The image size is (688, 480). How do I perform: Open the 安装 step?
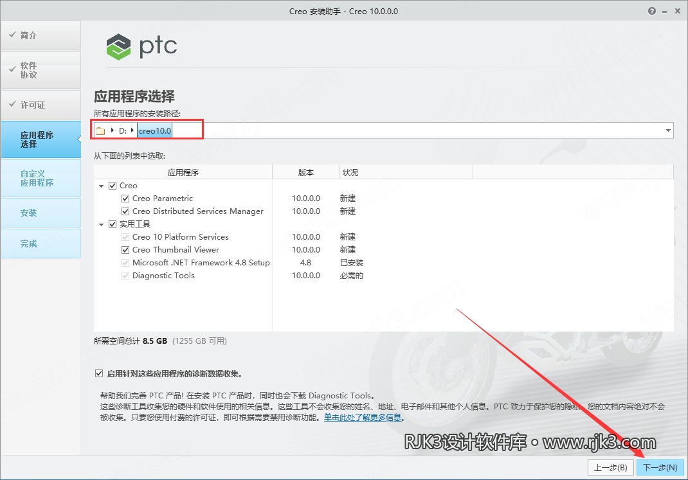41,213
